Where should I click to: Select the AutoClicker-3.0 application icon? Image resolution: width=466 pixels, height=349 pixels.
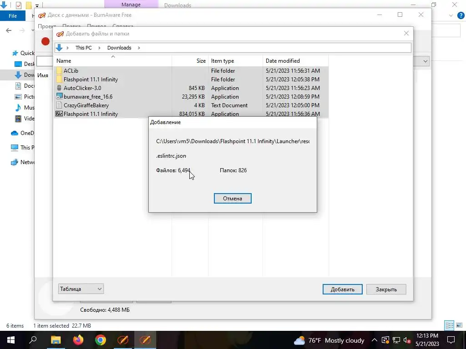pyautogui.click(x=59, y=88)
